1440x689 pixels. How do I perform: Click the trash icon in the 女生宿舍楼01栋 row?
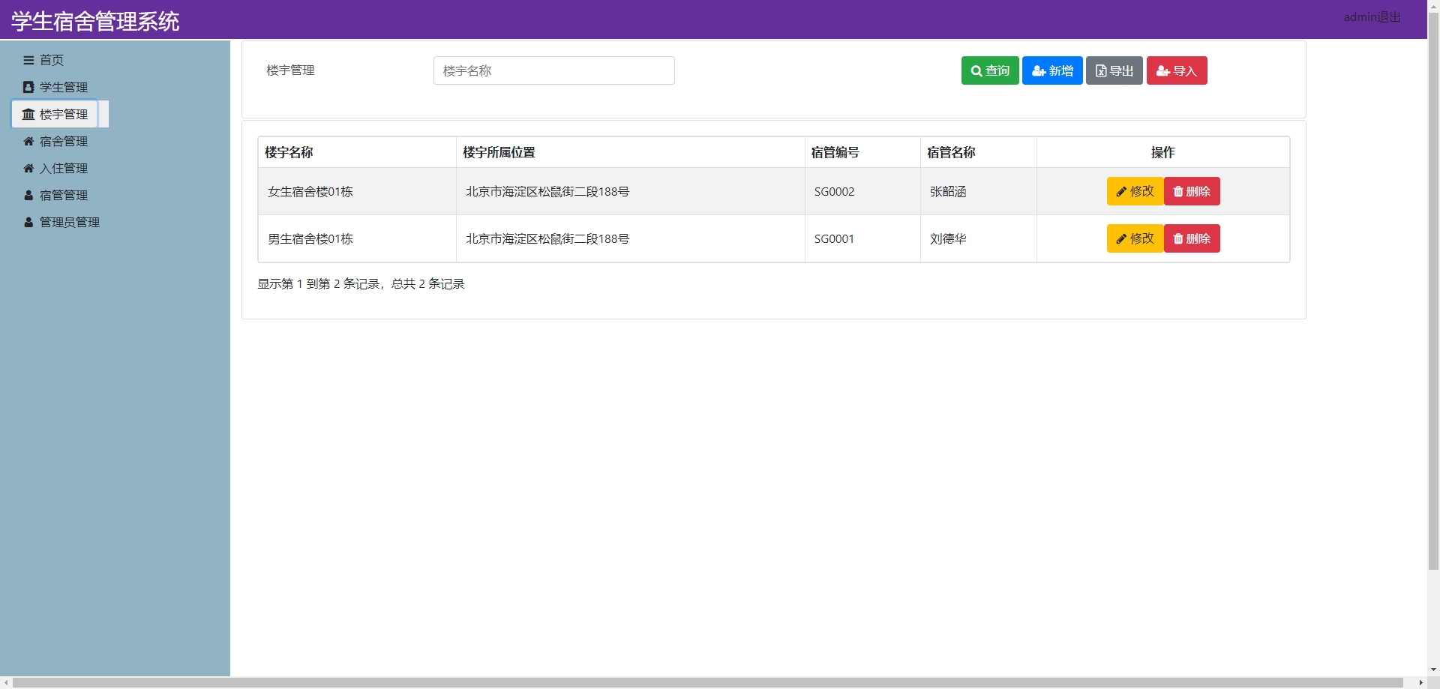(1178, 191)
